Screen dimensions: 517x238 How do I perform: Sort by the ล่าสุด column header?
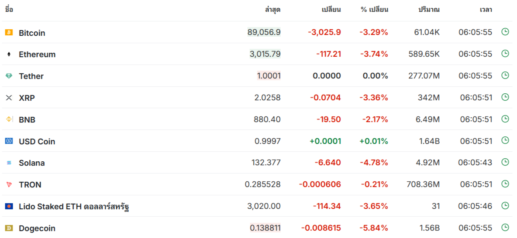pos(272,10)
